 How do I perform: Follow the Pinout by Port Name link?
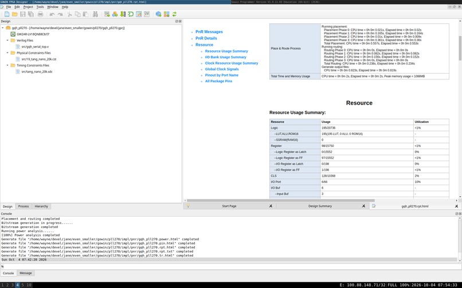222,75
